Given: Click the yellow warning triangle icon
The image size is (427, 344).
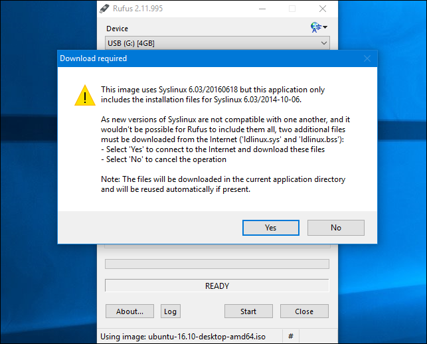Looking at the screenshot, I should tap(84, 95).
